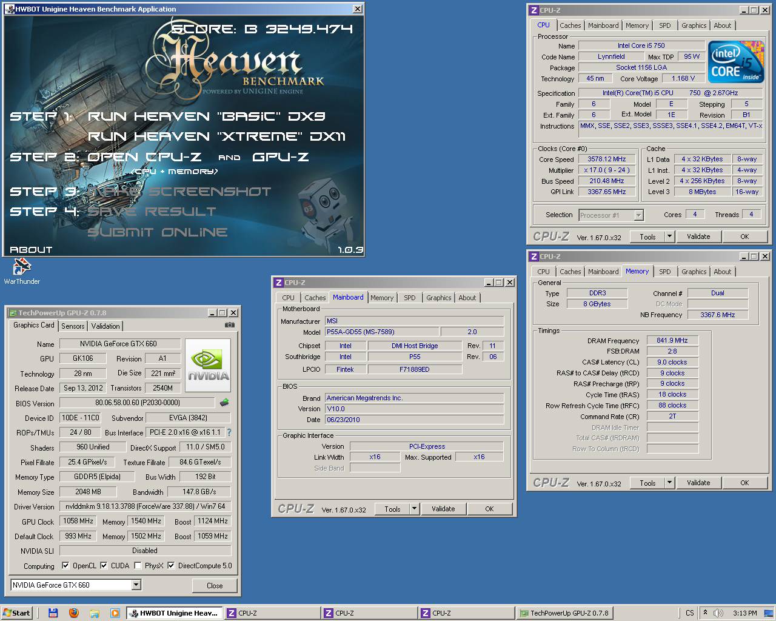Image resolution: width=776 pixels, height=621 pixels.
Task: Click the Intel Core i5 logo
Action: point(737,61)
